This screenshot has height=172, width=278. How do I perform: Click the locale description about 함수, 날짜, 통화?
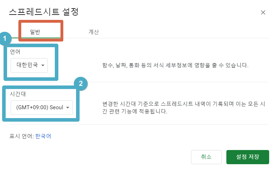pos(175,65)
